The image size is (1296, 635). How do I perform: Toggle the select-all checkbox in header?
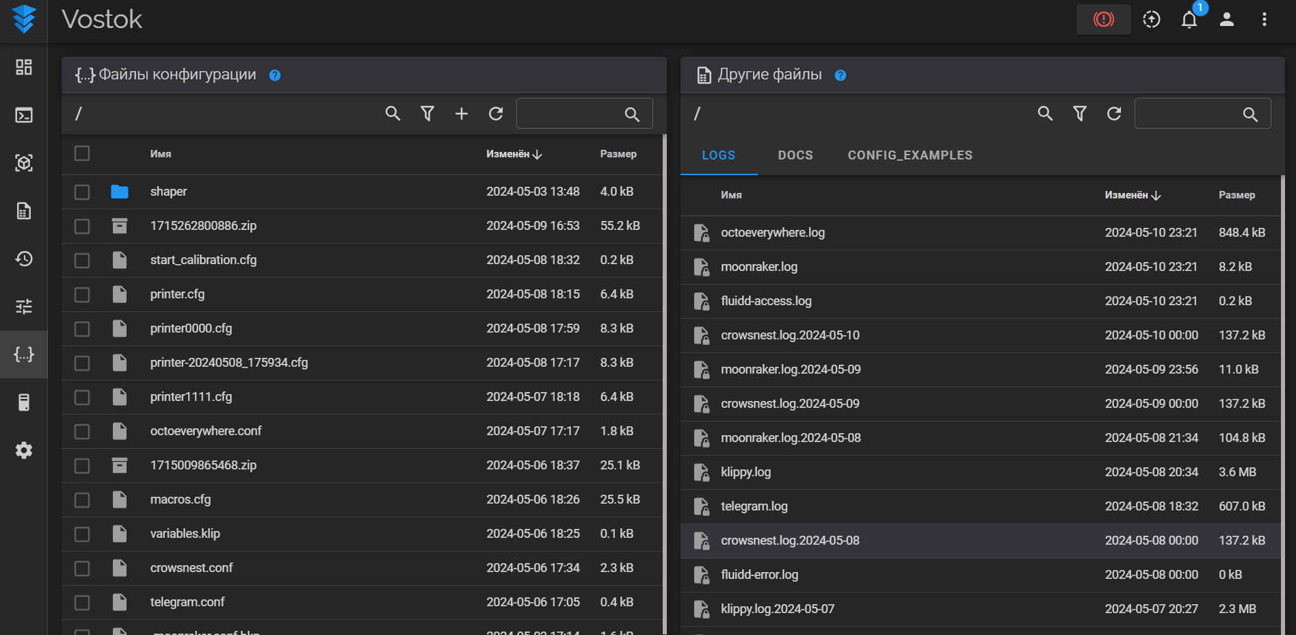82,153
